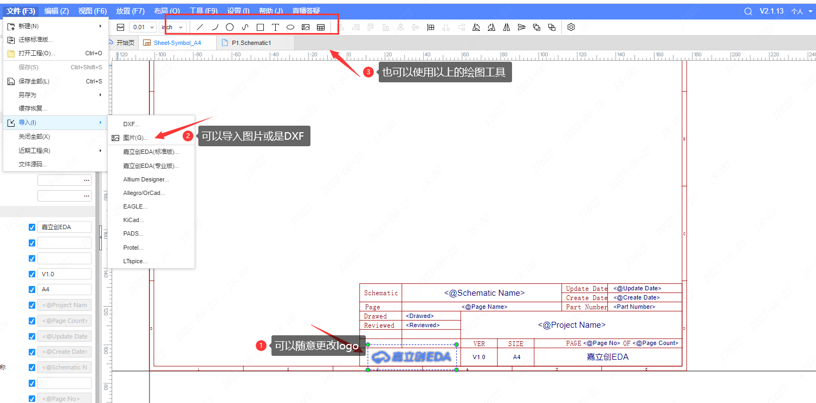Select the Text tool
This screenshot has height=403, width=816.
click(x=275, y=27)
